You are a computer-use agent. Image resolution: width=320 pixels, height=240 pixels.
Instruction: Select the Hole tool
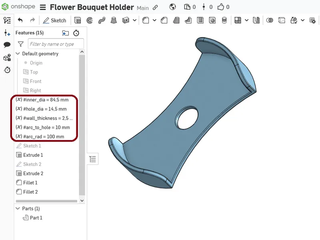point(212,20)
